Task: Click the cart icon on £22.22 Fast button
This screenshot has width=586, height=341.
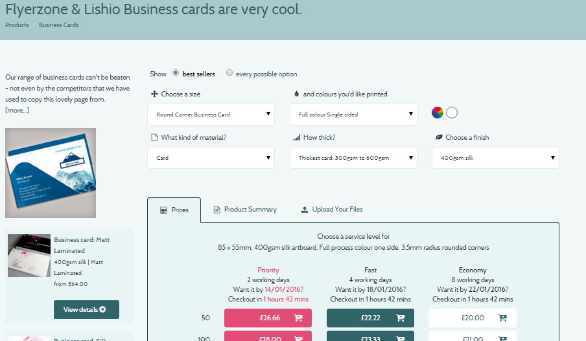Action: point(400,318)
